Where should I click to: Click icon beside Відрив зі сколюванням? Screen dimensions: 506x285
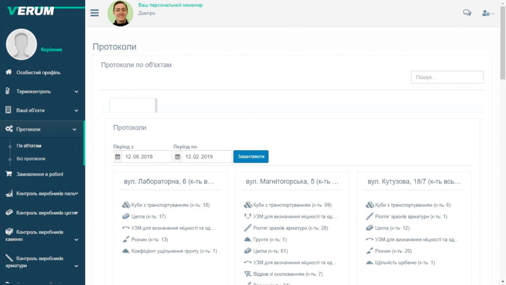[x=248, y=274]
